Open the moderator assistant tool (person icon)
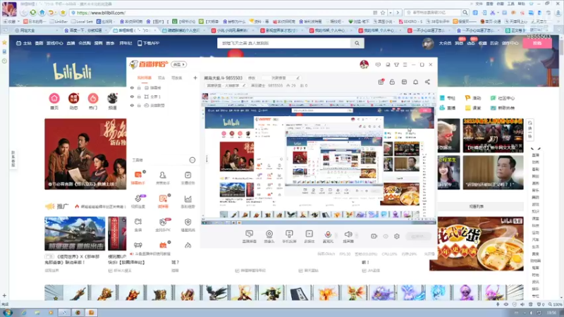564x317 pixels. (163, 178)
